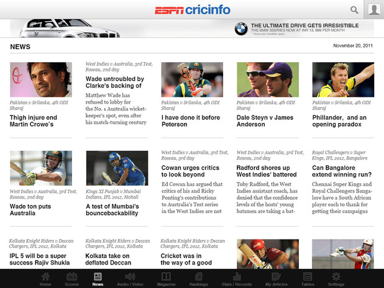Open 'Dale Steyn v James Anderson' headline

[x=265, y=121]
